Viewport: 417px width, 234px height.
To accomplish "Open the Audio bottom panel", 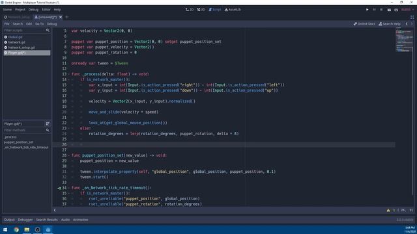I will coord(65,220).
